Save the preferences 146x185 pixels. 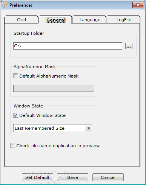[x=72, y=177]
